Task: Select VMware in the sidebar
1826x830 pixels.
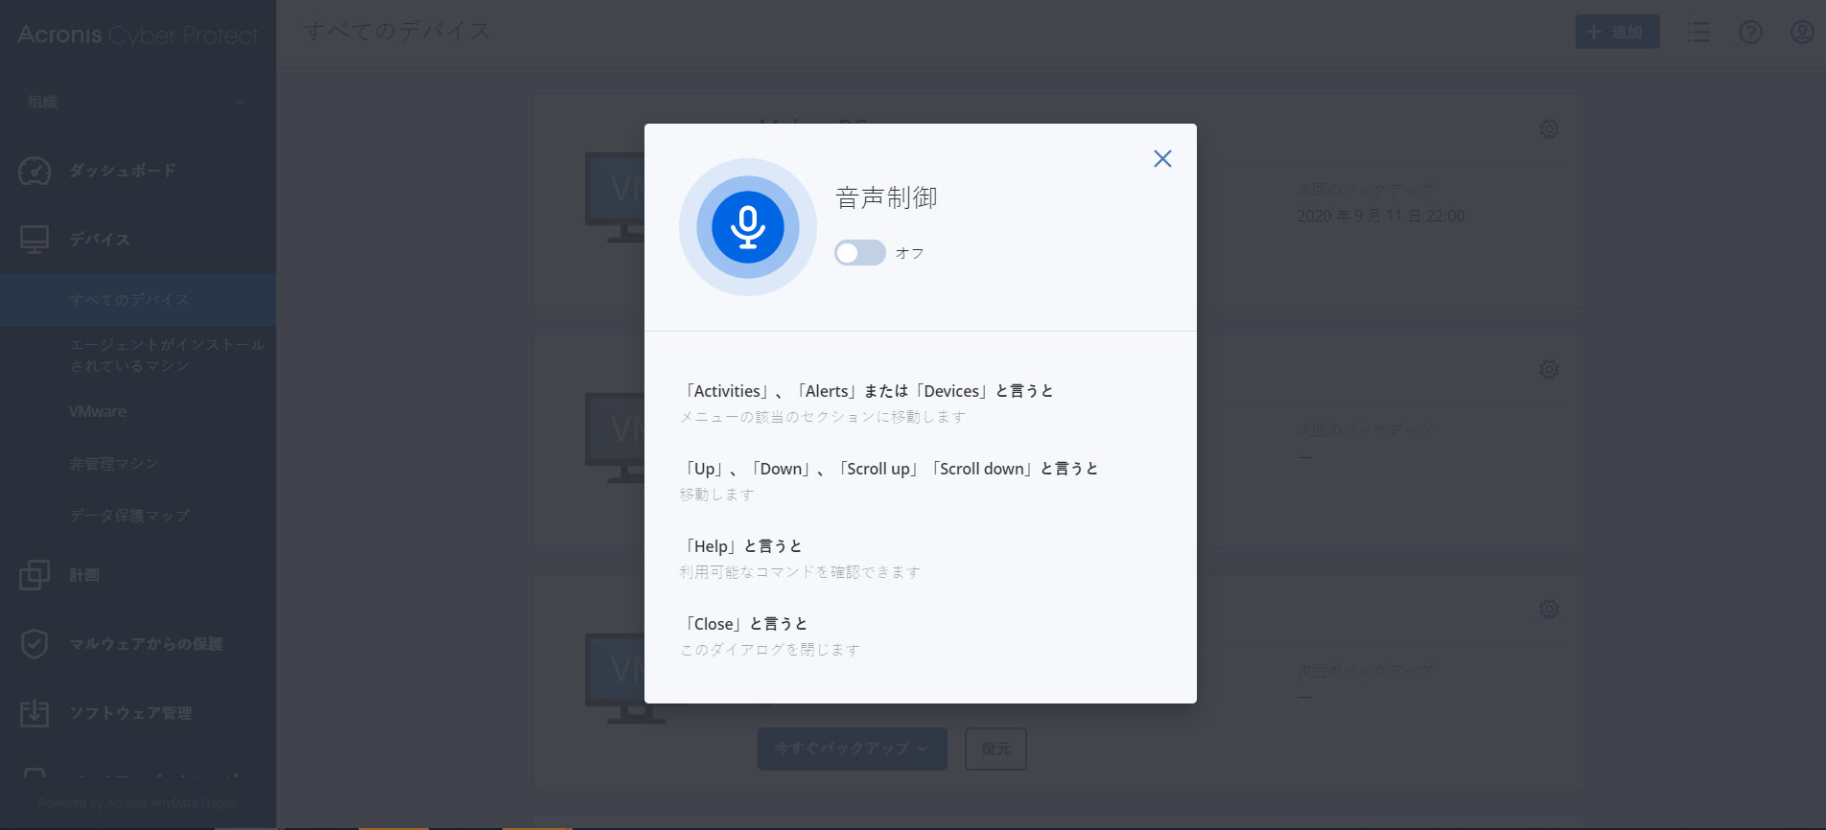Action: coord(98,411)
